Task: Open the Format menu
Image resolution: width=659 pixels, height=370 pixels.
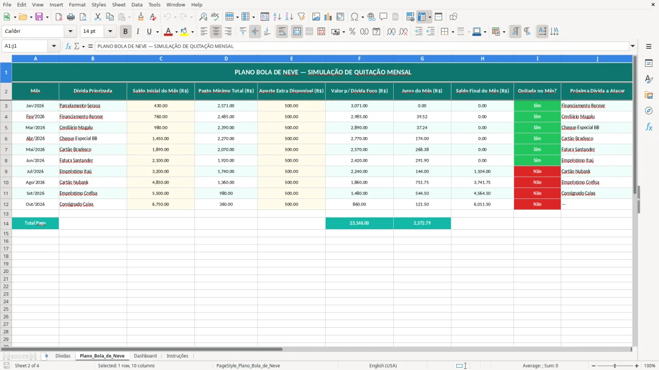Action: click(x=77, y=4)
